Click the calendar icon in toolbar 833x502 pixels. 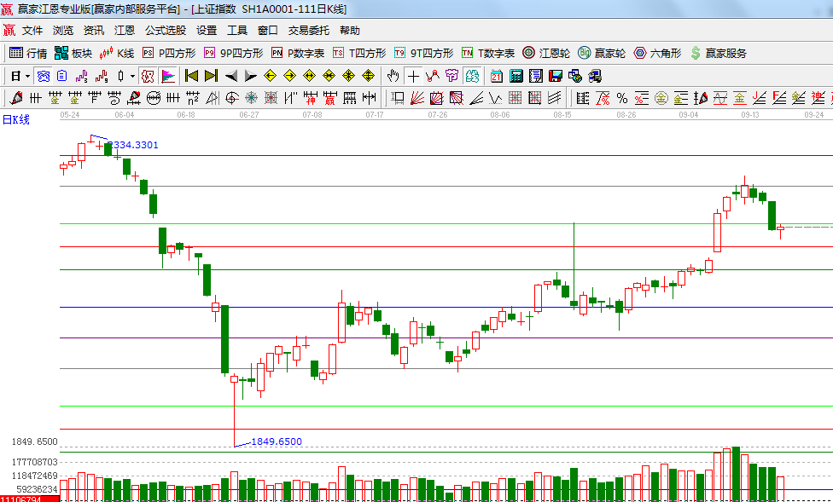click(x=497, y=76)
